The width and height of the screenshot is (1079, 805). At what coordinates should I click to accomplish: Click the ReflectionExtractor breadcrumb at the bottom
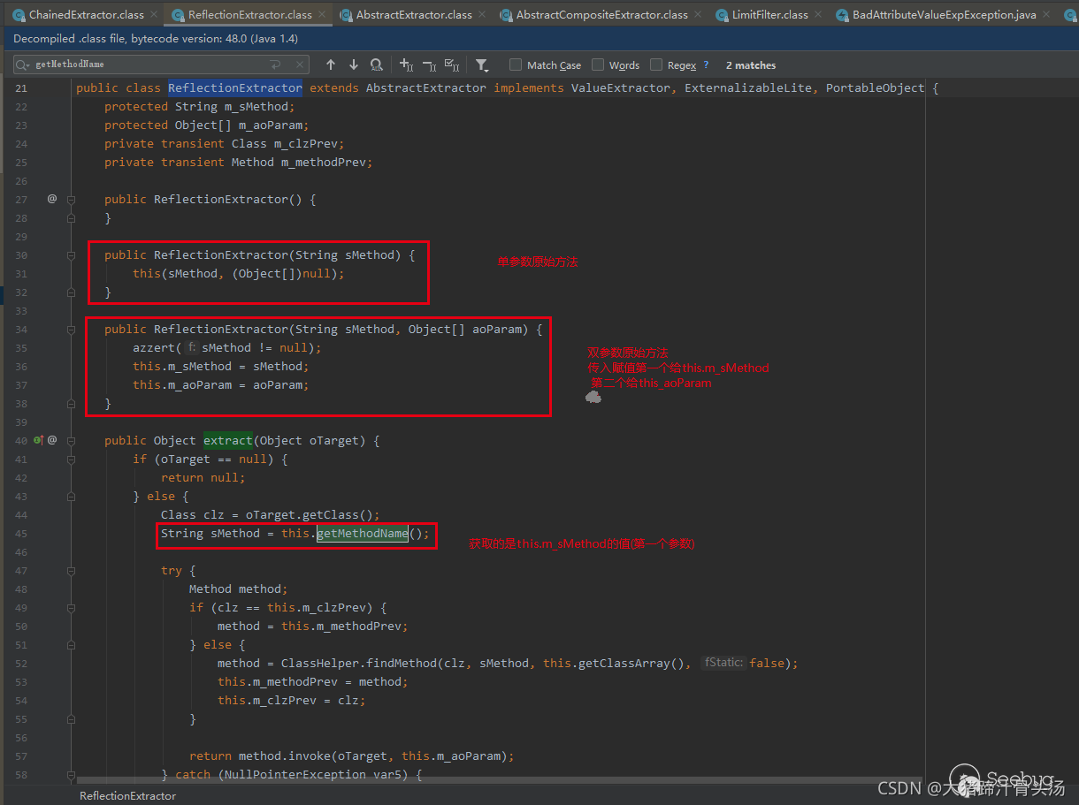[x=127, y=795]
